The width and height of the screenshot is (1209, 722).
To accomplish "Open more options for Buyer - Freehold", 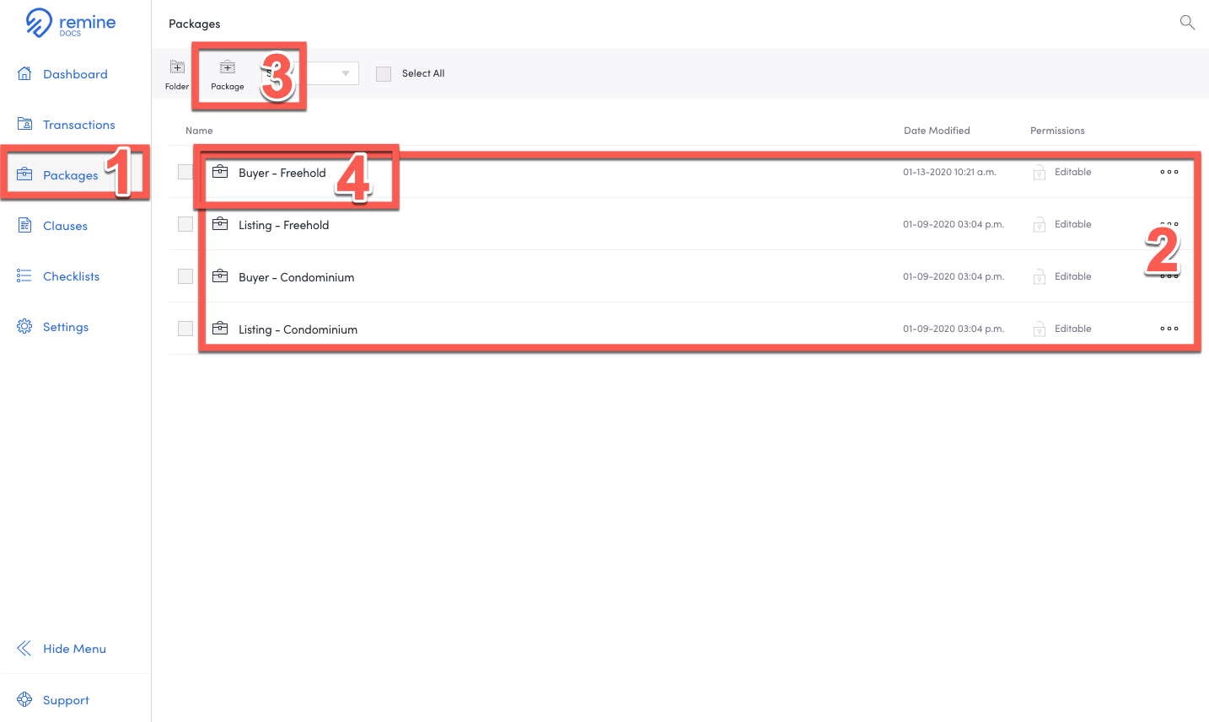I will click(x=1169, y=172).
